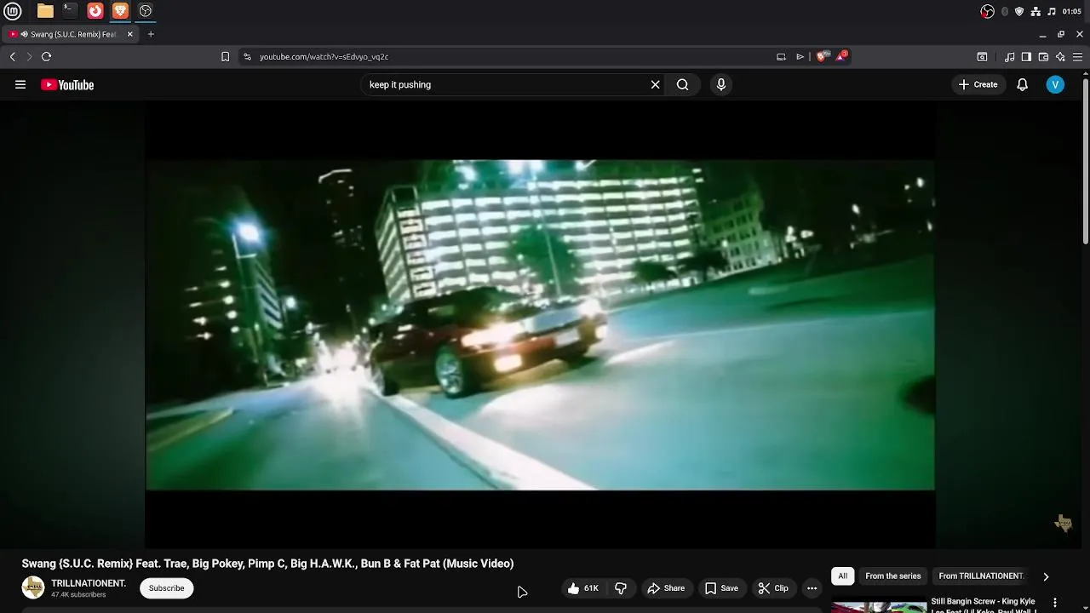Image resolution: width=1090 pixels, height=613 pixels.
Task: Open the account avatar menu
Action: pyautogui.click(x=1055, y=84)
